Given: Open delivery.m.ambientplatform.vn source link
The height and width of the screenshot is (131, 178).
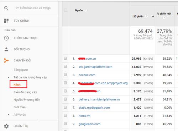Looking at the screenshot, I should coord(99,99).
